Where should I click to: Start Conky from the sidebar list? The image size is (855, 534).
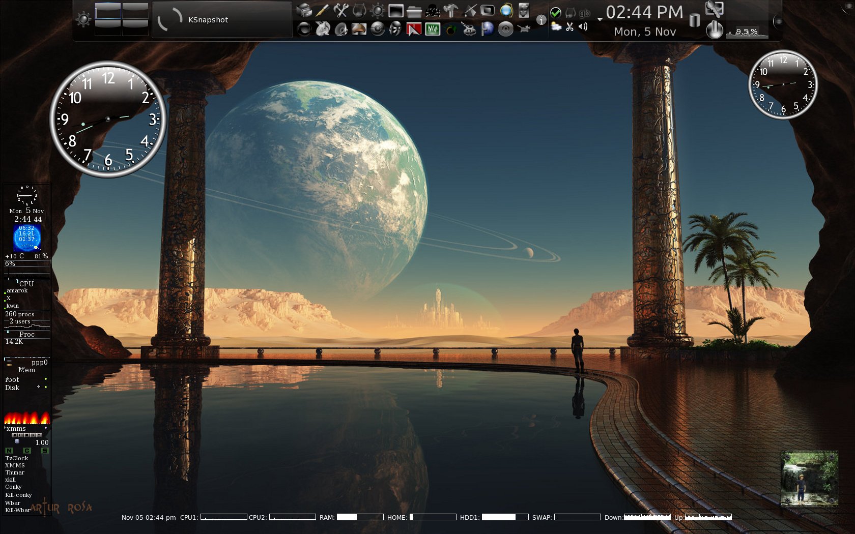click(13, 487)
